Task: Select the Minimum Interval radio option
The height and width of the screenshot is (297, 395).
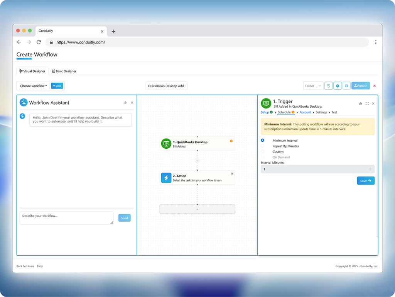Action: (263, 141)
